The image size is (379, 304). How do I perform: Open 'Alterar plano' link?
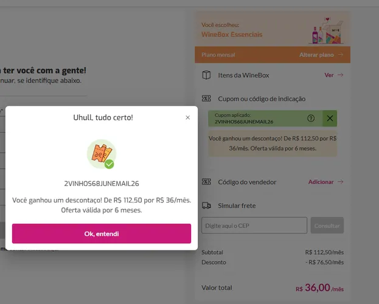[x=316, y=55]
